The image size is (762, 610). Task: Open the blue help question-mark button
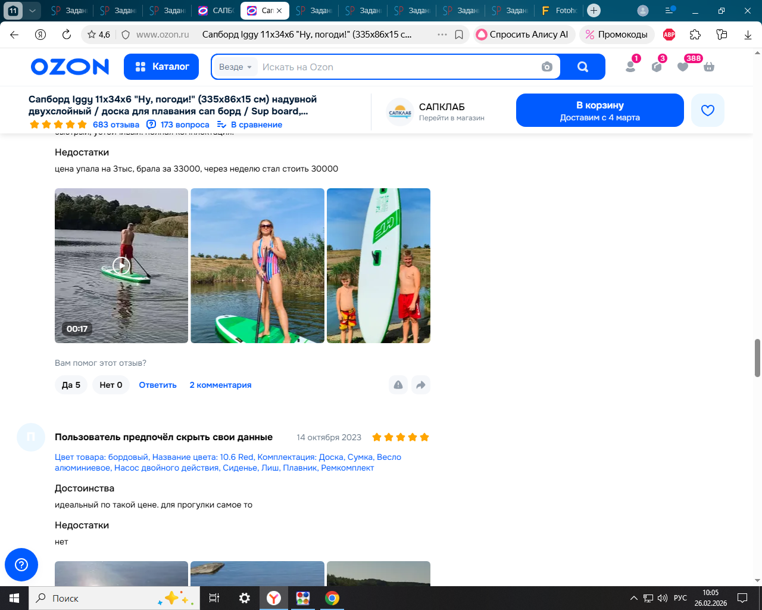[x=21, y=565]
